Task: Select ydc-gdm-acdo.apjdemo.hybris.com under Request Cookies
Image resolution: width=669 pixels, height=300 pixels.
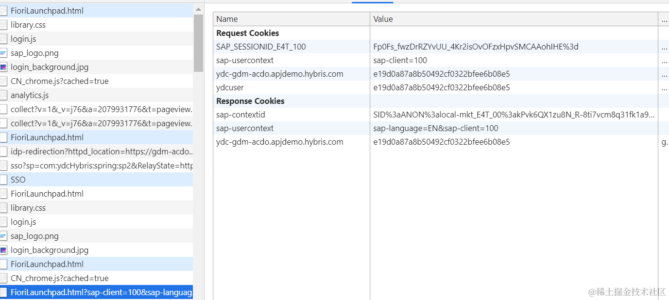Action: click(280, 74)
